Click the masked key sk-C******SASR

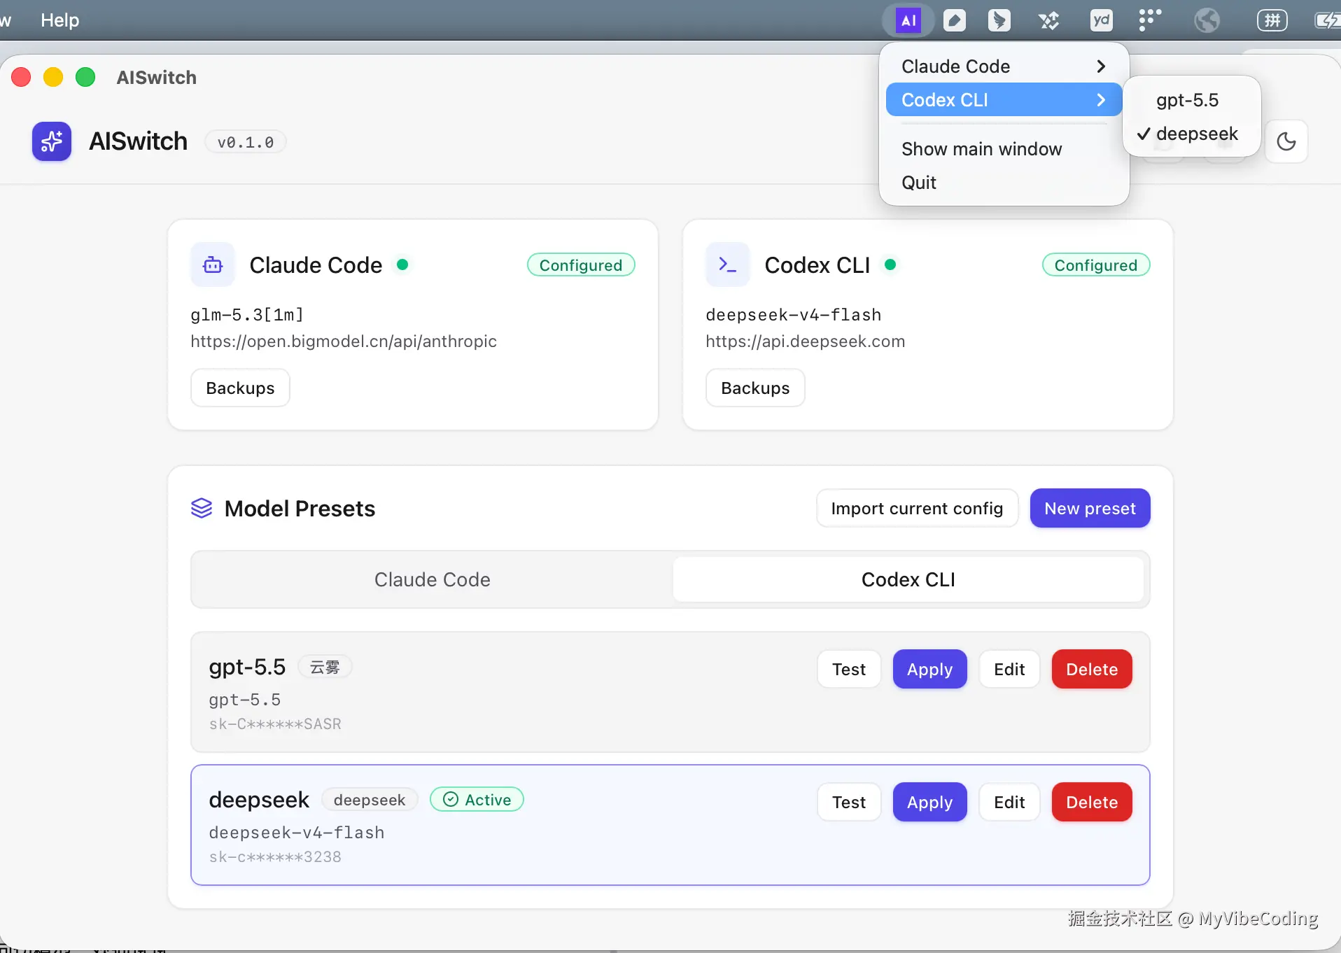tap(275, 724)
